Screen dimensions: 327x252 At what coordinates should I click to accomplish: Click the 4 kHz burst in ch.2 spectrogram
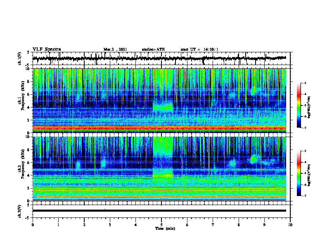point(163,175)
